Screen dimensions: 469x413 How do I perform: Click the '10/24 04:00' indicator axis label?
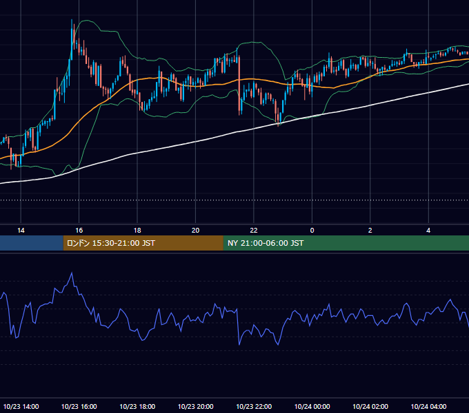428,406
